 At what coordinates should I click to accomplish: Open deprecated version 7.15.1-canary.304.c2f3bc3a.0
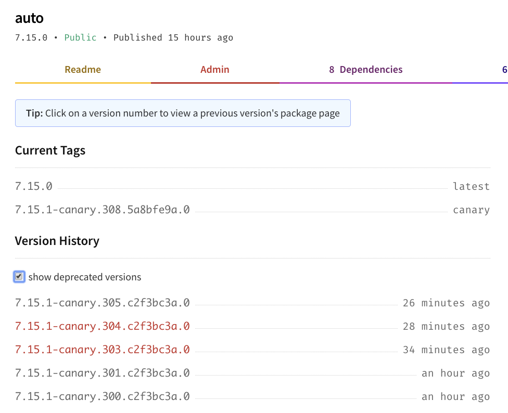click(x=102, y=326)
